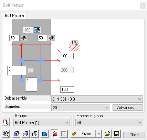147x140 pixels.
Task: Toggle chip icon beside left 50 field
Action: [x=23, y=38]
